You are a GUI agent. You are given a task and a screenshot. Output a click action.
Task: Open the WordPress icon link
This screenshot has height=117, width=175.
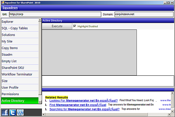click(20, 112)
